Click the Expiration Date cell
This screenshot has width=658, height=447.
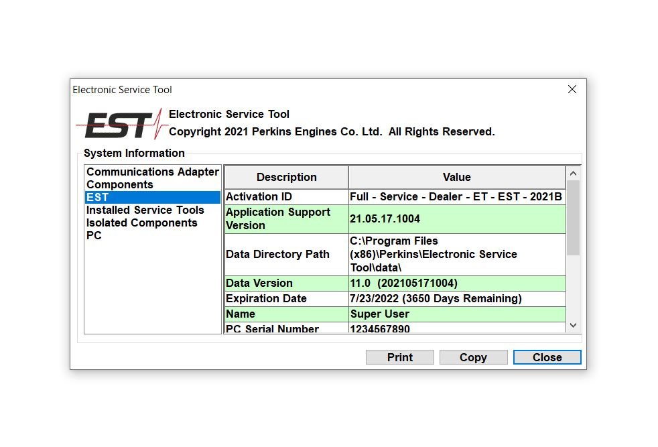coord(287,299)
